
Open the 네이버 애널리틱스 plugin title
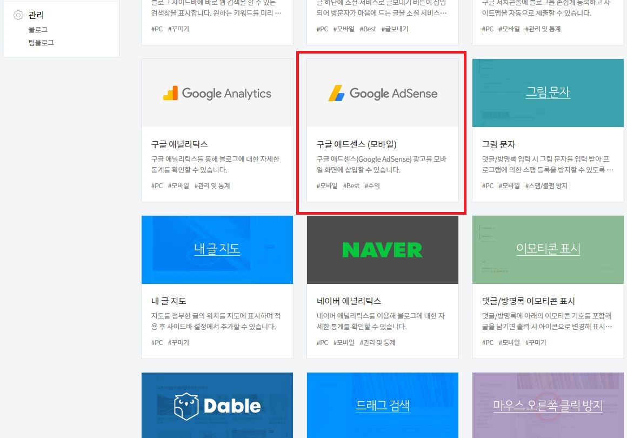tap(349, 301)
